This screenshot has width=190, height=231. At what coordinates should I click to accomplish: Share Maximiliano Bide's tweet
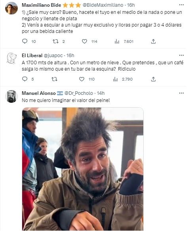[x=153, y=41]
